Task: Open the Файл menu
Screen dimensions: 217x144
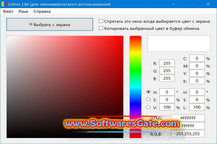Action: pos(8,11)
